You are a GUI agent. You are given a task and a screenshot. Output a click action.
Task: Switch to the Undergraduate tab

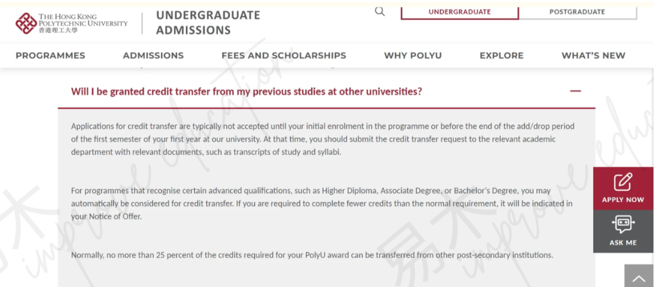pyautogui.click(x=460, y=12)
